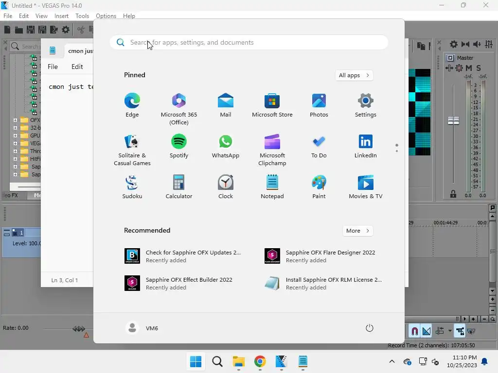
Task: Toggle Auto Ripple in VEGAS timeline toolbar
Action: pos(440,331)
